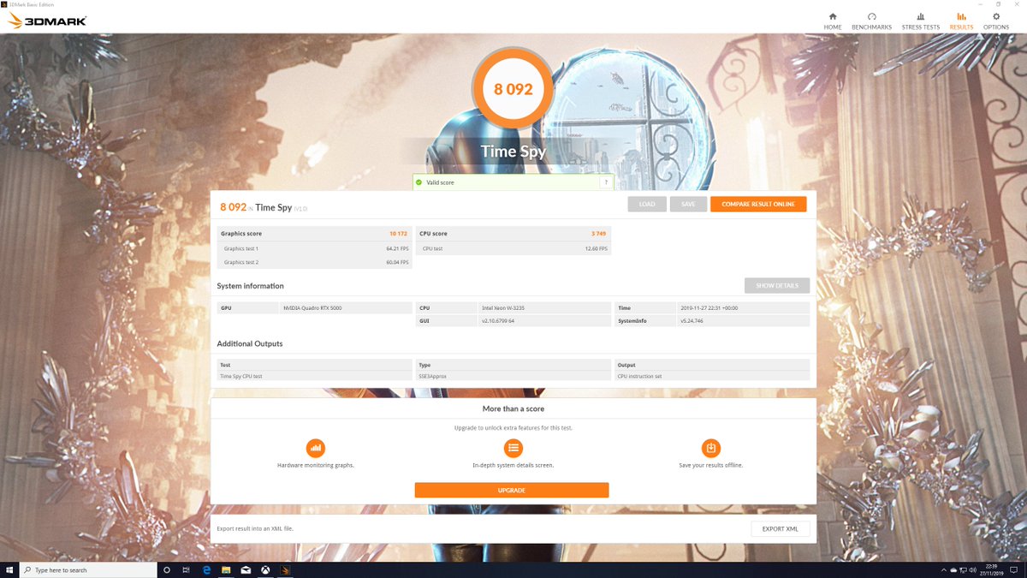Open the Stress Tests section
This screenshot has width=1027, height=578.
[x=920, y=17]
